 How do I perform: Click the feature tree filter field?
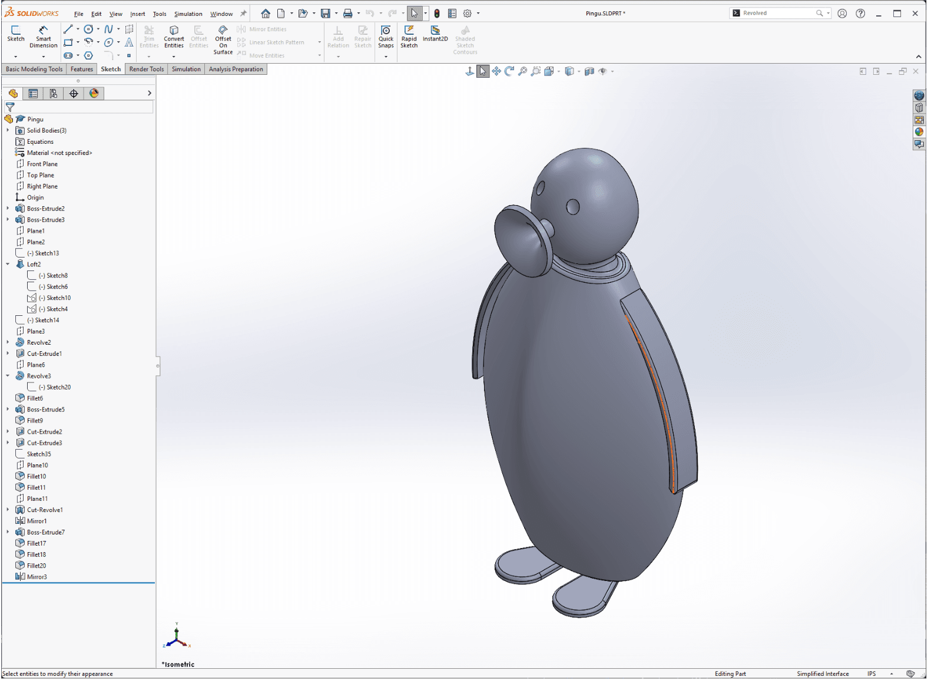(x=78, y=107)
